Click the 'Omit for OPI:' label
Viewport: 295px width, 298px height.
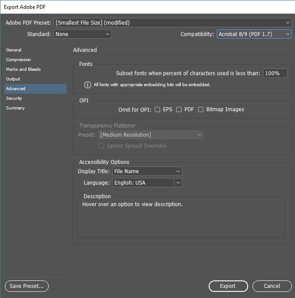135,109
